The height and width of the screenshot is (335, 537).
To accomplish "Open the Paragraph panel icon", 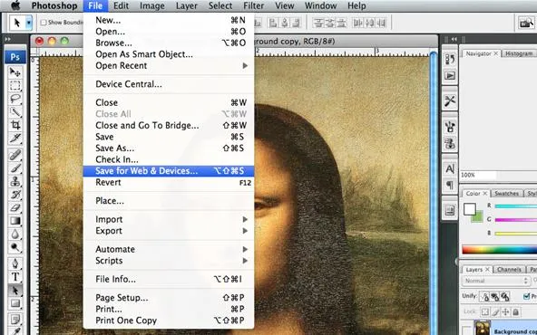I will tap(450, 185).
